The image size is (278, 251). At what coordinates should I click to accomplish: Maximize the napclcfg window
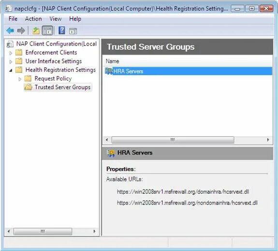click(x=251, y=9)
